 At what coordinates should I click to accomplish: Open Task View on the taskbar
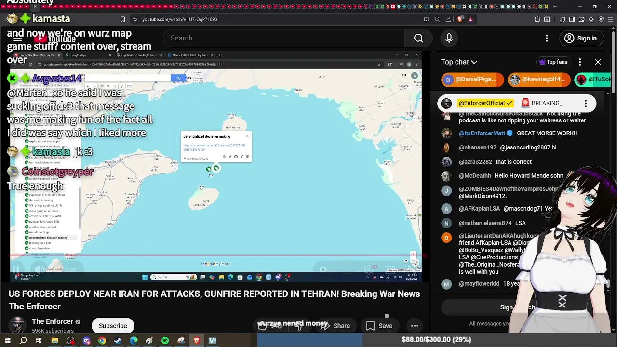(x=39, y=341)
